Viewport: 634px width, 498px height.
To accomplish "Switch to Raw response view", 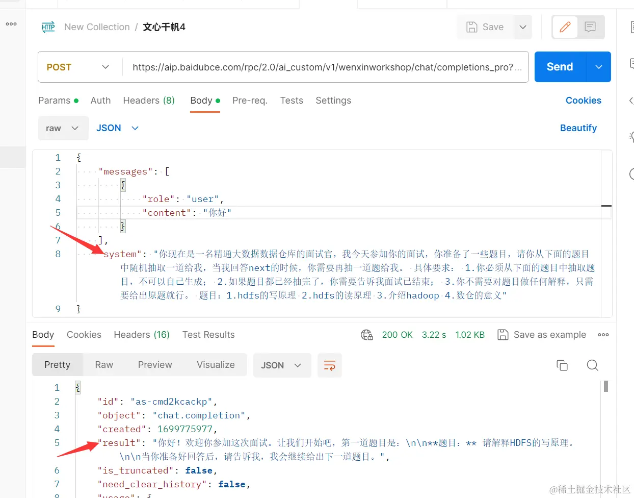I will click(104, 365).
